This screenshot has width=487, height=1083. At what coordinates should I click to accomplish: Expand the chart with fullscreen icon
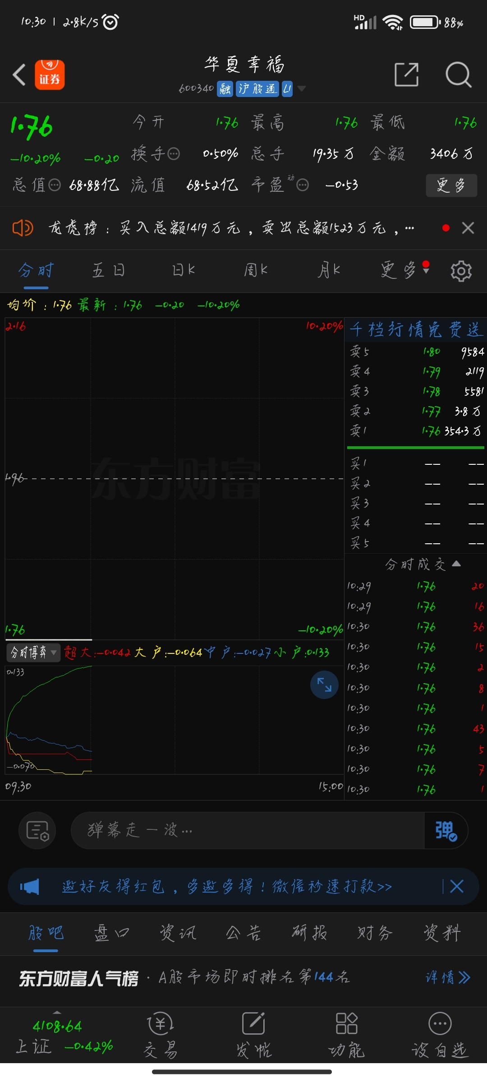tap(324, 685)
